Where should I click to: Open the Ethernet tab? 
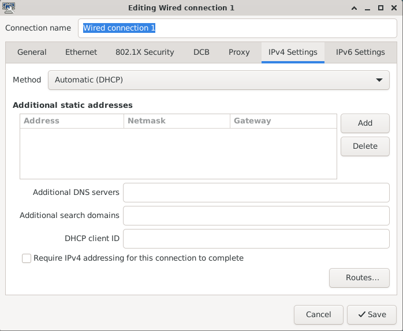click(81, 52)
